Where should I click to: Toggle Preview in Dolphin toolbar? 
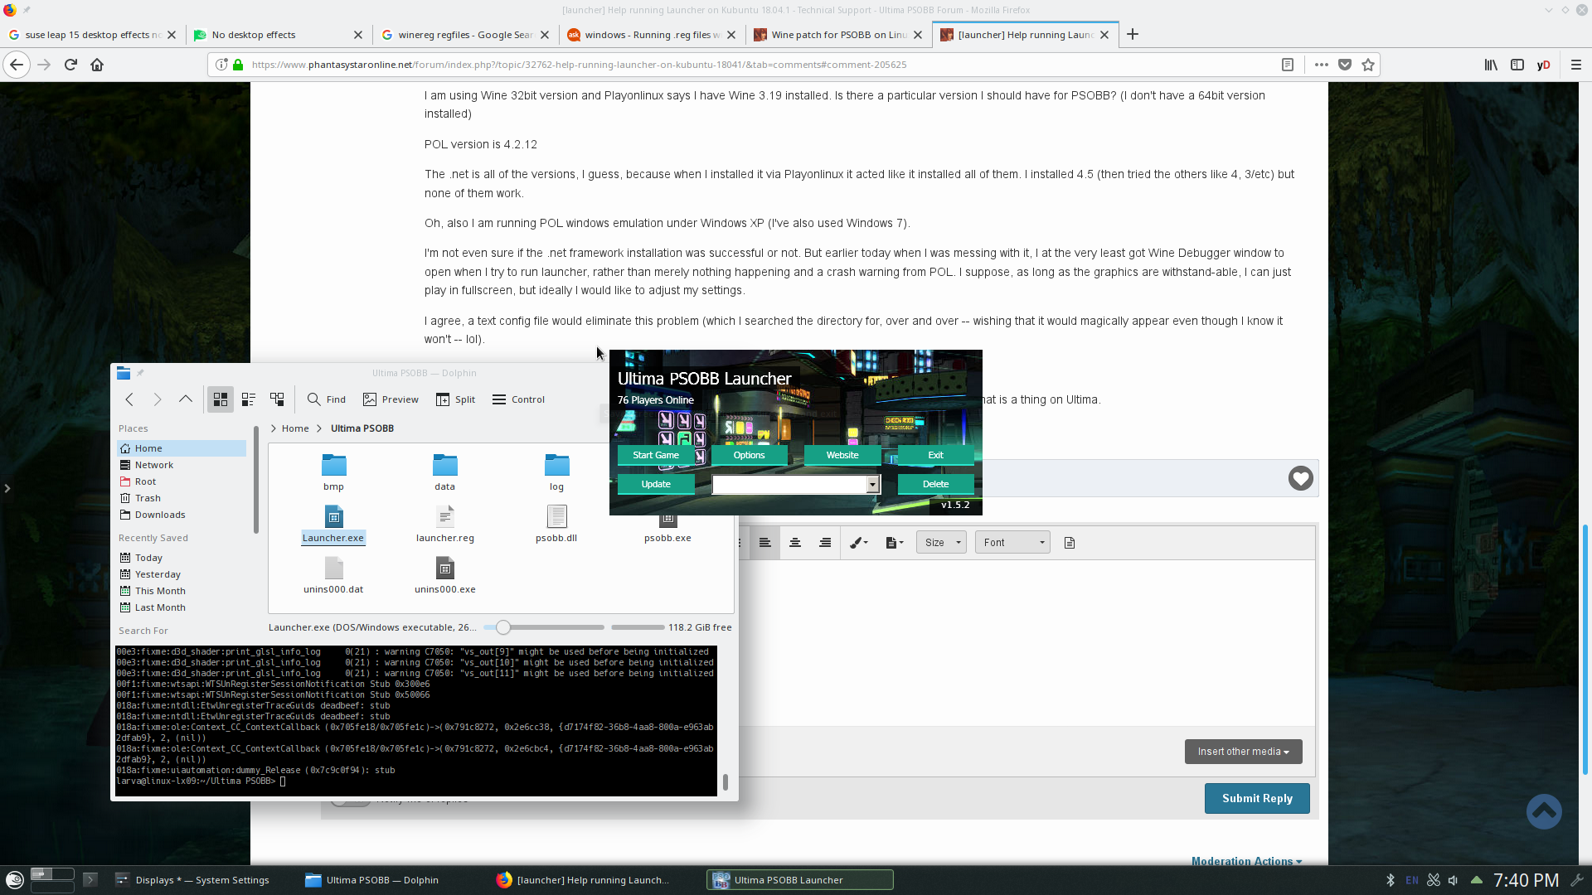point(391,399)
